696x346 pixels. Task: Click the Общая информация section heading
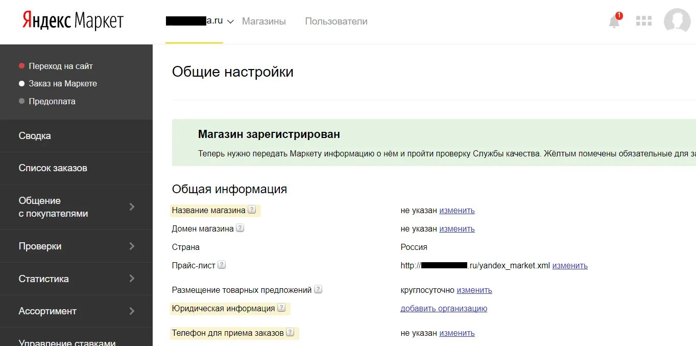[x=229, y=189]
